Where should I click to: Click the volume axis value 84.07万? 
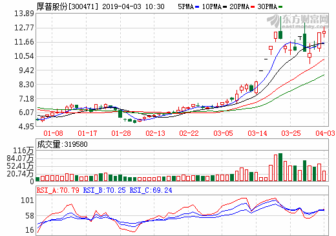[x=20, y=158]
